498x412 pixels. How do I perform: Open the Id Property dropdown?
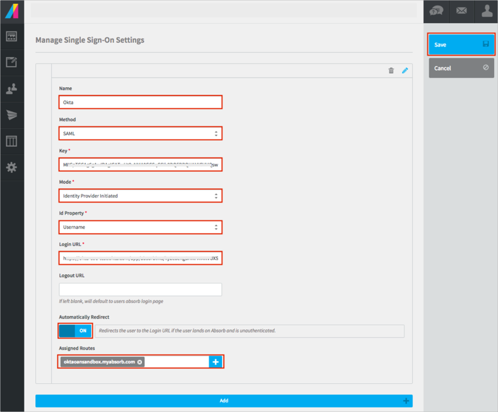tap(140, 227)
